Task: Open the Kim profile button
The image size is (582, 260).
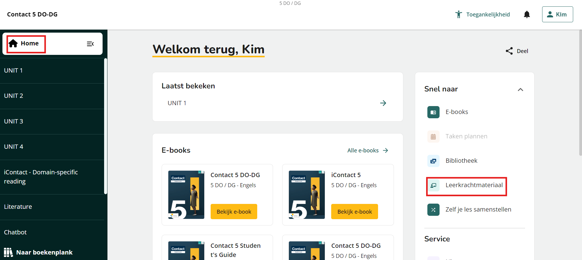Action: [x=557, y=14]
